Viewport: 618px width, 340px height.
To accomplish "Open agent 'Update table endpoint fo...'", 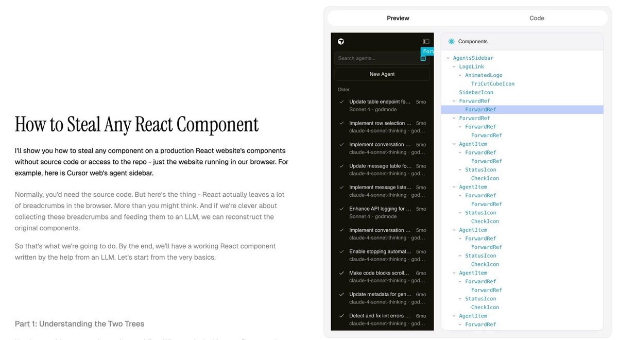I will (382, 106).
